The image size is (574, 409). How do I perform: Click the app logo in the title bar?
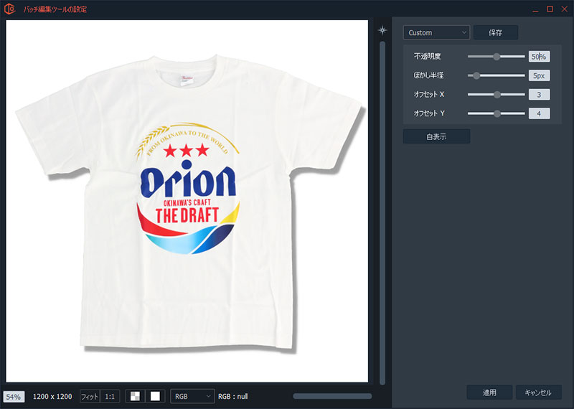(9, 9)
